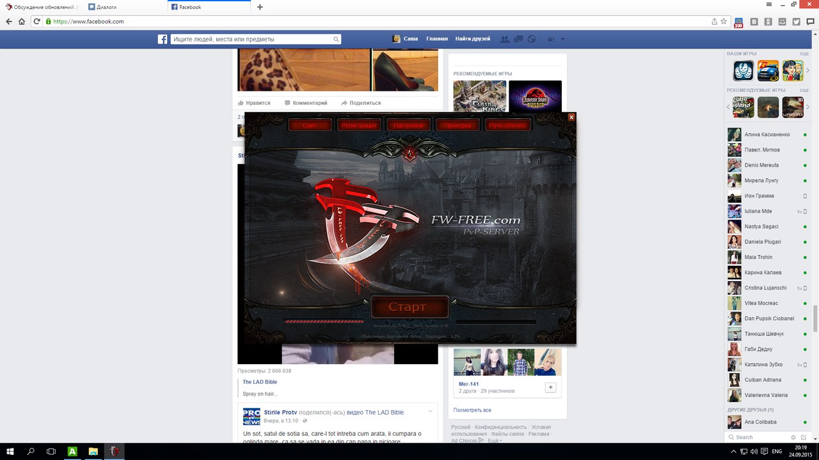
Task: Click Поделиться under the post
Action: tap(361, 103)
